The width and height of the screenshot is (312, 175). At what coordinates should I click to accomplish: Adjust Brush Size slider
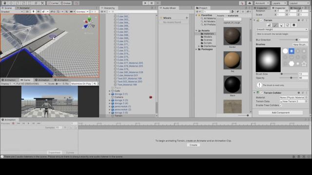288,74
